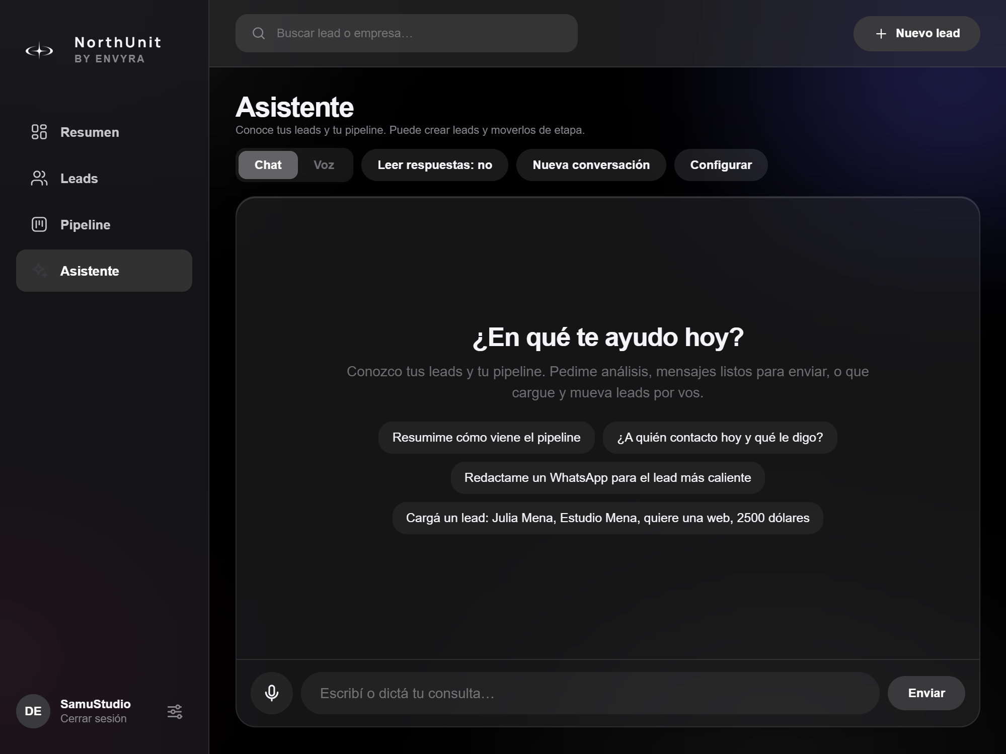This screenshot has width=1006, height=754.
Task: Click the DE user avatar
Action: (x=33, y=711)
